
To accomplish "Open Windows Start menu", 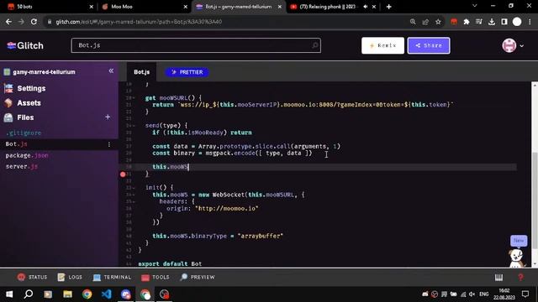I will pyautogui.click(x=9, y=294).
